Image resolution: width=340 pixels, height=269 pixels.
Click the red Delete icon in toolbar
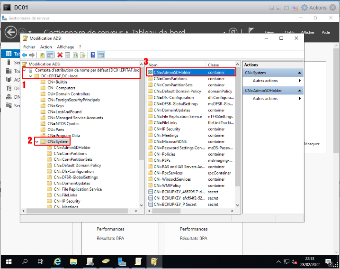(60, 55)
